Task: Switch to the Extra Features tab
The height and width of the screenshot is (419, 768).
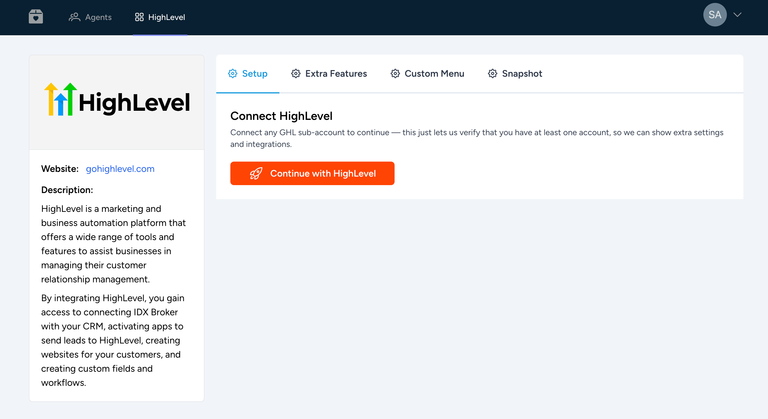Action: tap(336, 73)
